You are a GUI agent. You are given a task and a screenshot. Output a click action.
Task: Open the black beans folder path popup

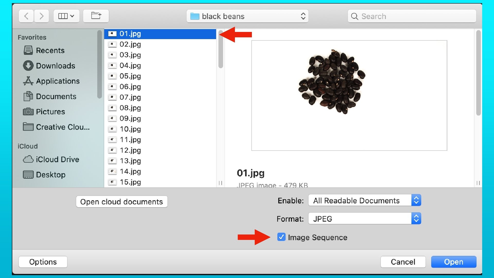pyautogui.click(x=247, y=16)
